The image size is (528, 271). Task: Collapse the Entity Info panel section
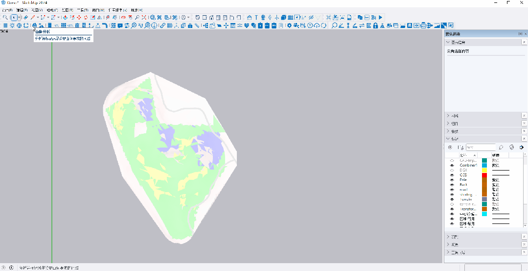point(448,42)
